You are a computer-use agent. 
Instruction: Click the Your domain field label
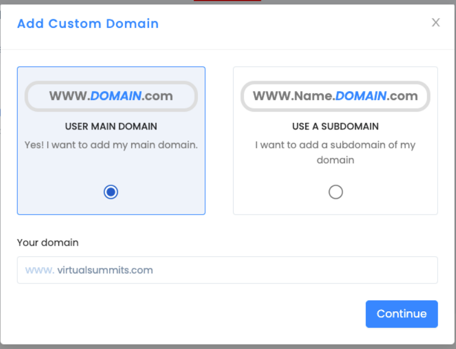click(x=48, y=243)
